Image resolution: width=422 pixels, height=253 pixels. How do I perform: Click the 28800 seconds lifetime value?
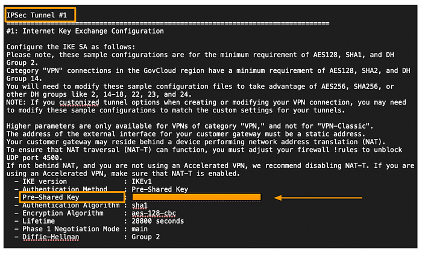coord(158,221)
